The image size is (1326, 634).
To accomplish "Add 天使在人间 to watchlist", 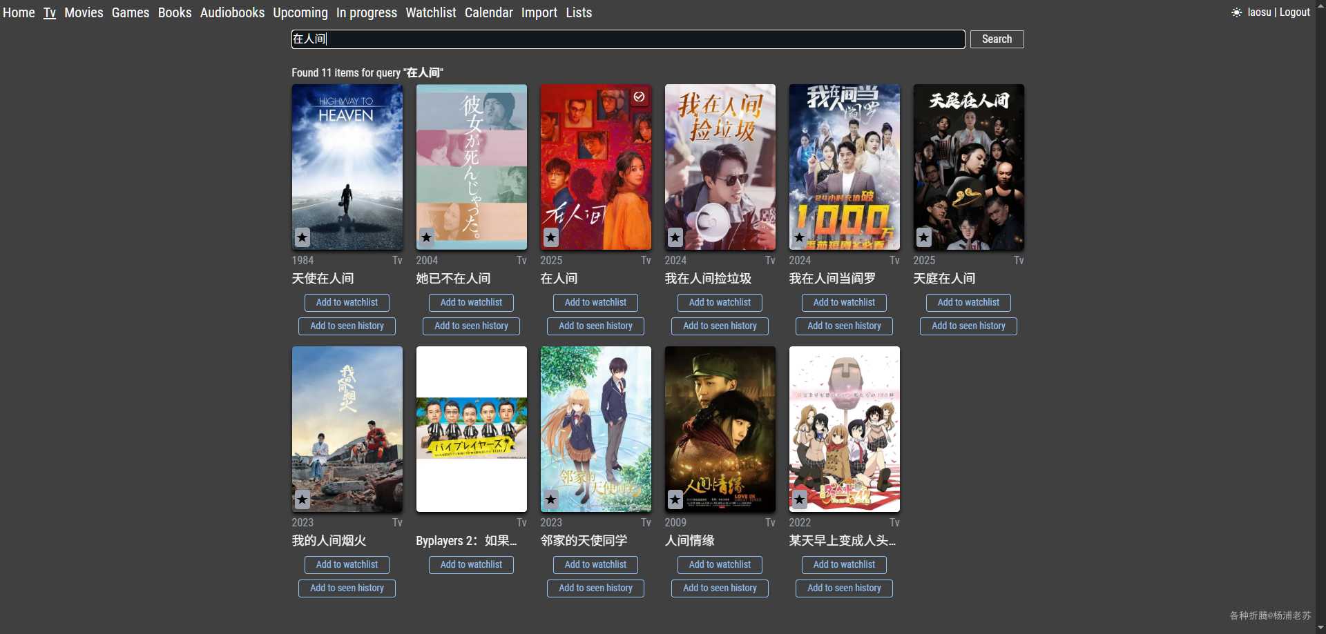I will (347, 303).
